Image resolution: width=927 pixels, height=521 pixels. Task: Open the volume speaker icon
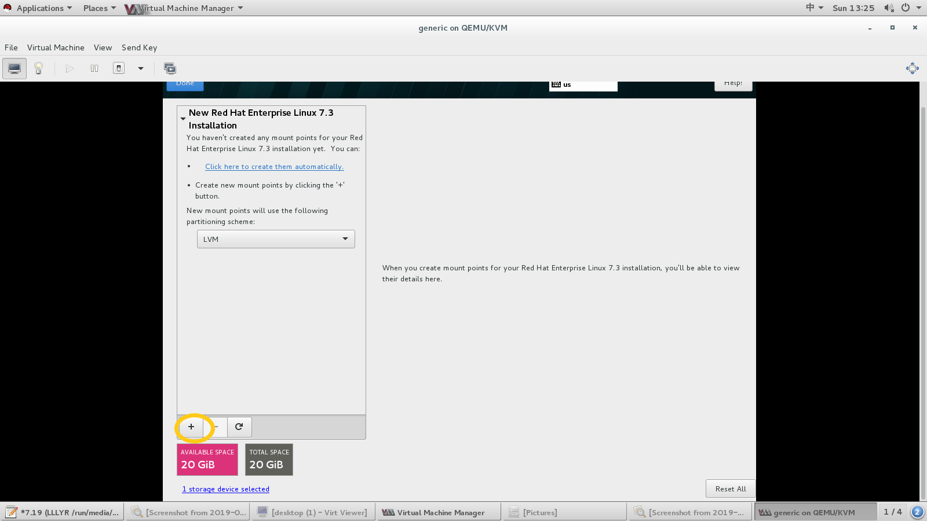tap(889, 8)
